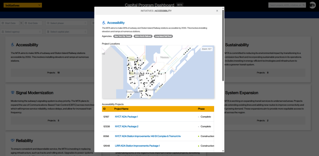Screen dimensions: 319x156
Task: Click the wheelchair icon in dialog heading
Action: [x=104, y=23]
